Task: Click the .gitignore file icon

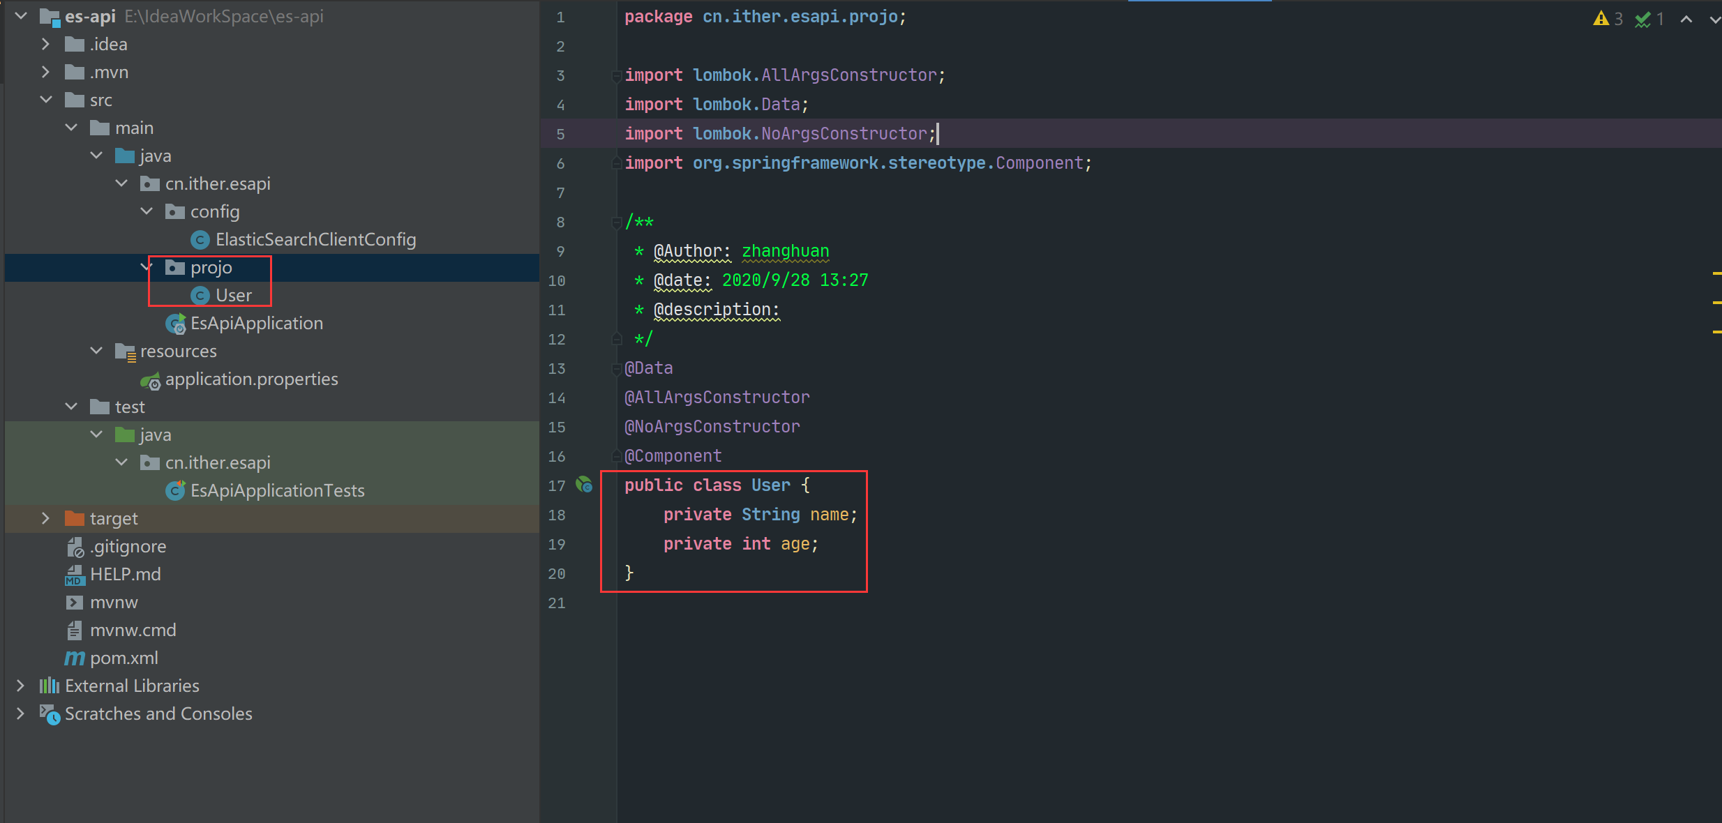Action: click(x=75, y=547)
